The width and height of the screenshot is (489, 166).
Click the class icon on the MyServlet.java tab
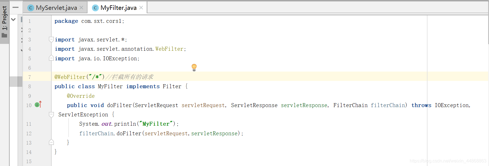click(x=30, y=8)
